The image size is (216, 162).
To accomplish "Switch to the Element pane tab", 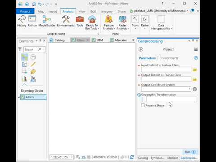I will point(172,158).
